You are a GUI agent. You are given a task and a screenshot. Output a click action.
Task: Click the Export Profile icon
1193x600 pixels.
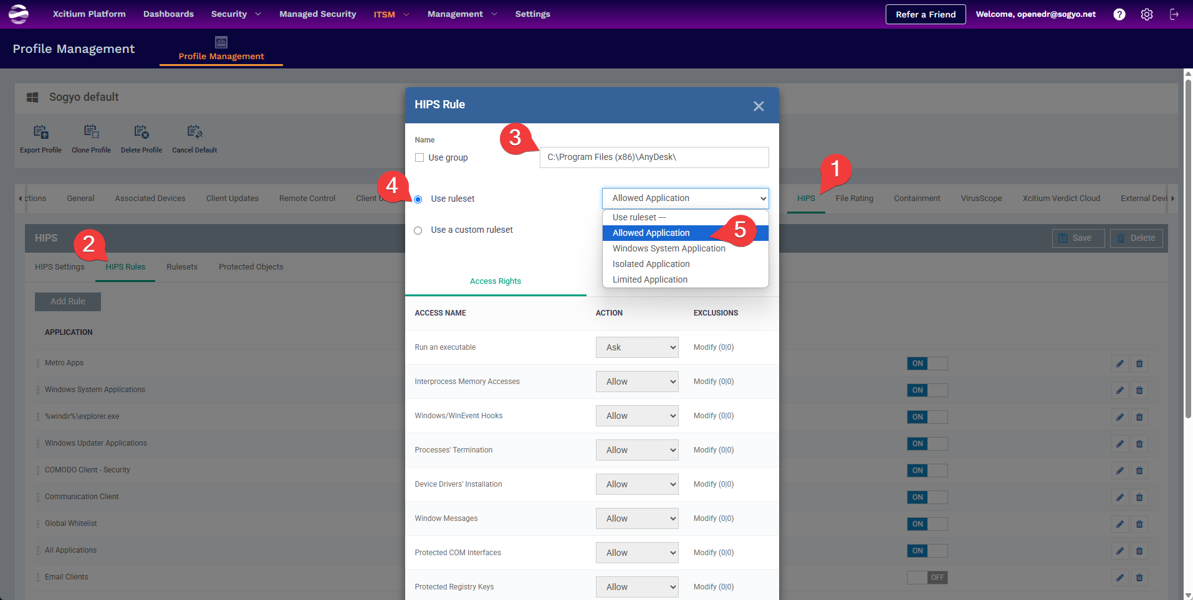(41, 132)
